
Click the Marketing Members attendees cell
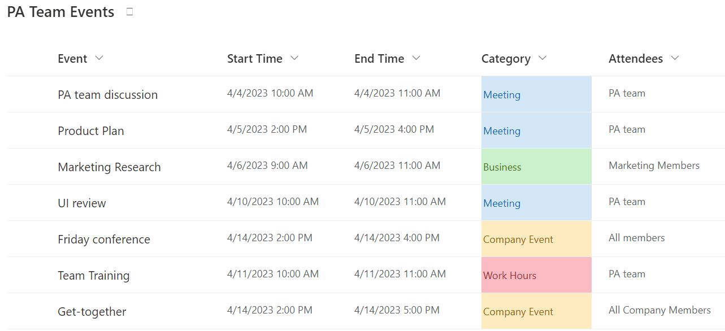click(x=654, y=165)
